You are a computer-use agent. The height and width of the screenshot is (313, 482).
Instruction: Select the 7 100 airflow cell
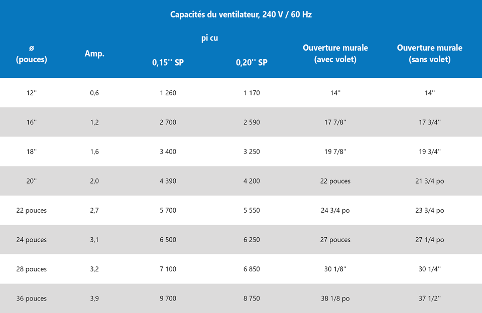pos(168,269)
